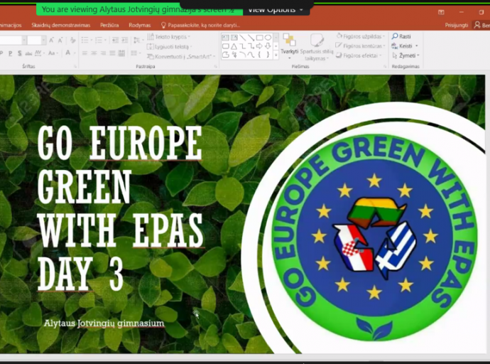Open the ribbon display options icon
490x364 pixels.
click(441, 12)
